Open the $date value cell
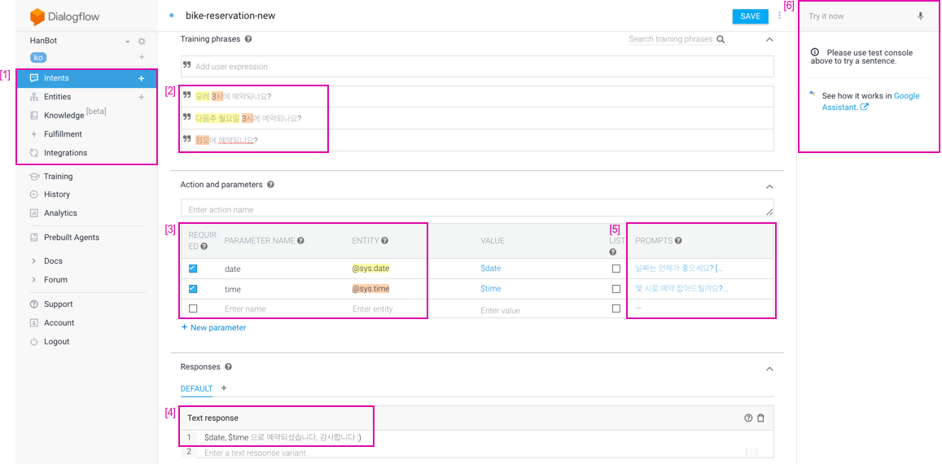Image resolution: width=942 pixels, height=464 pixels. coord(491,269)
